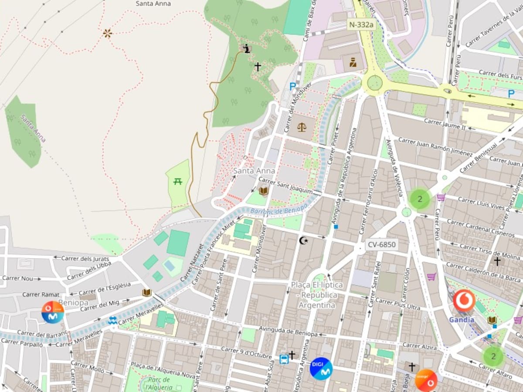Select the Vodafone marker above Gandia station
This screenshot has height=392, width=523.
[x=464, y=301]
